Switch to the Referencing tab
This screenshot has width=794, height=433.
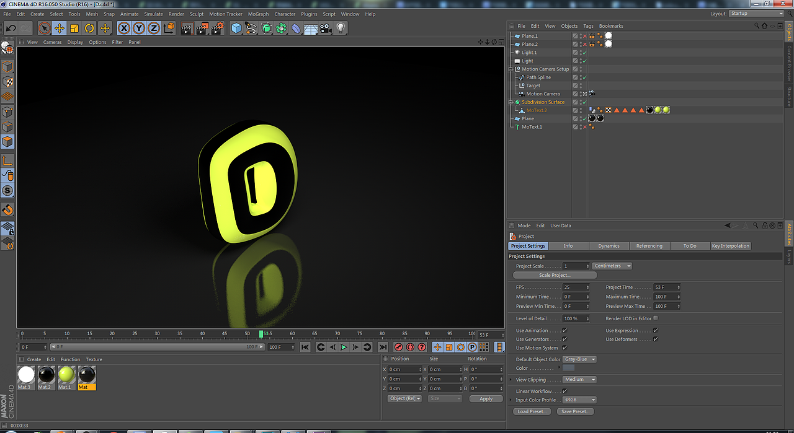pyautogui.click(x=649, y=246)
